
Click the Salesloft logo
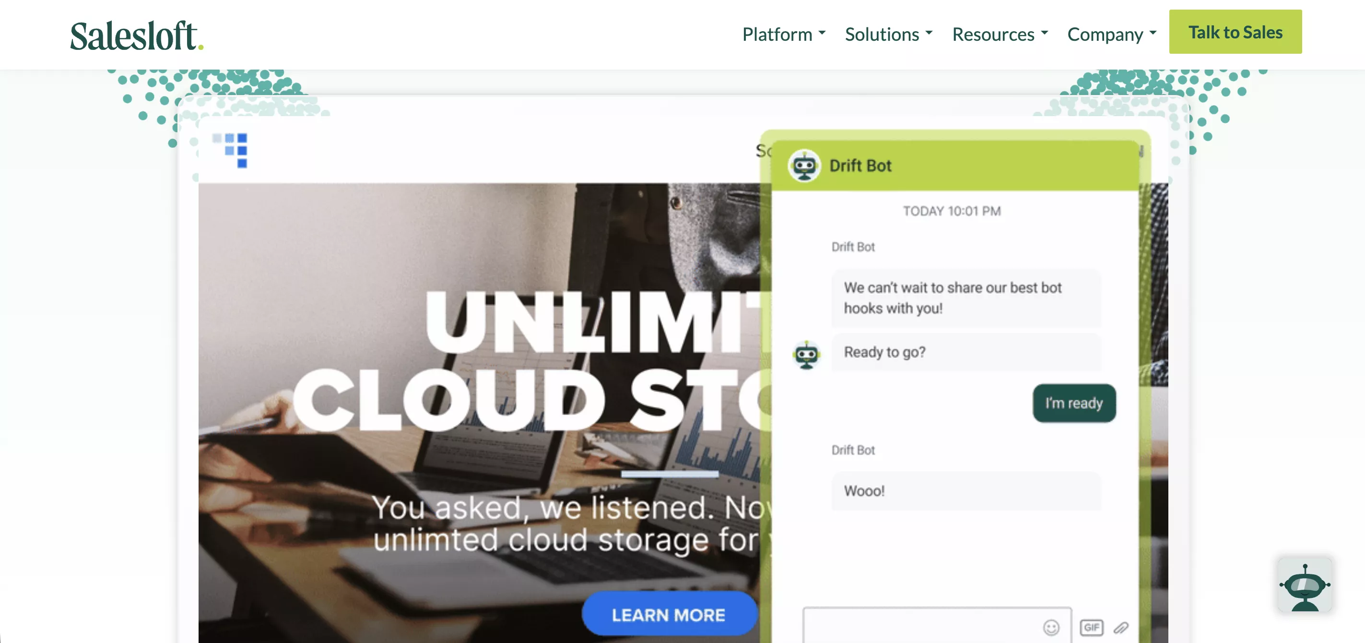(137, 36)
